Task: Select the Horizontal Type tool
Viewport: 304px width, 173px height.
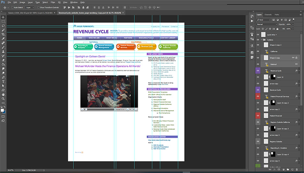Action: [x=3, y=82]
